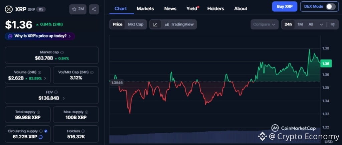Image resolution: width=342 pixels, height=145 pixels.
Task: Click the circulating supply progress ring
Action: (x=40, y=137)
